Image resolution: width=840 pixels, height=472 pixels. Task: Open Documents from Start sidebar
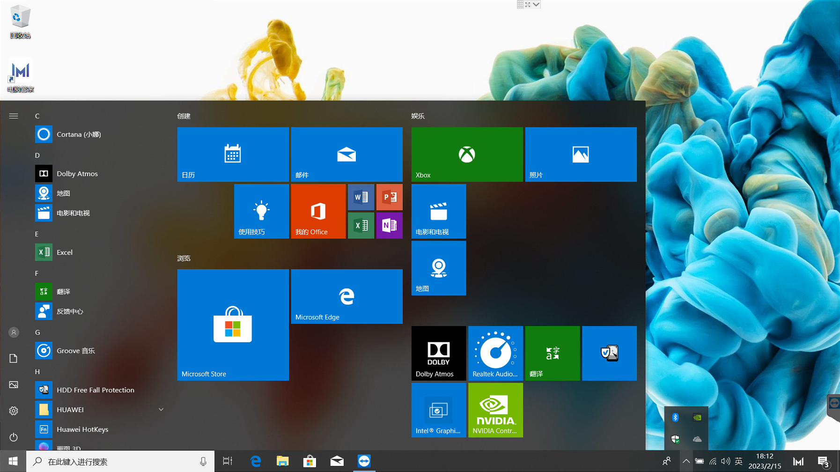[14, 359]
